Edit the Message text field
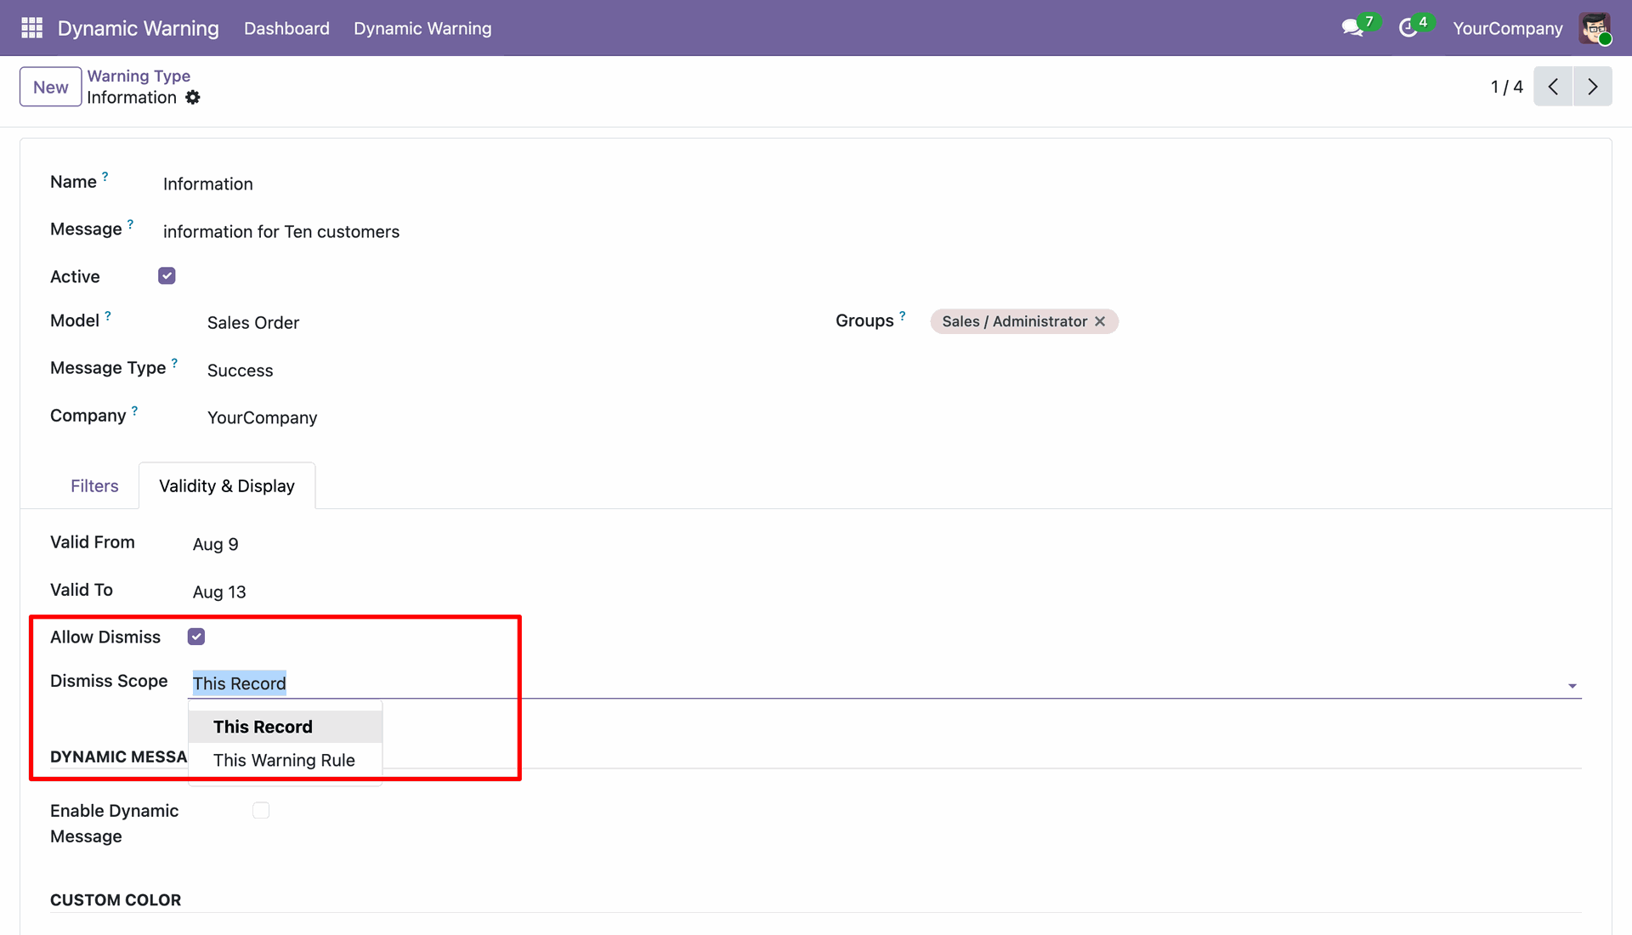Image resolution: width=1632 pixels, height=935 pixels. coord(281,232)
